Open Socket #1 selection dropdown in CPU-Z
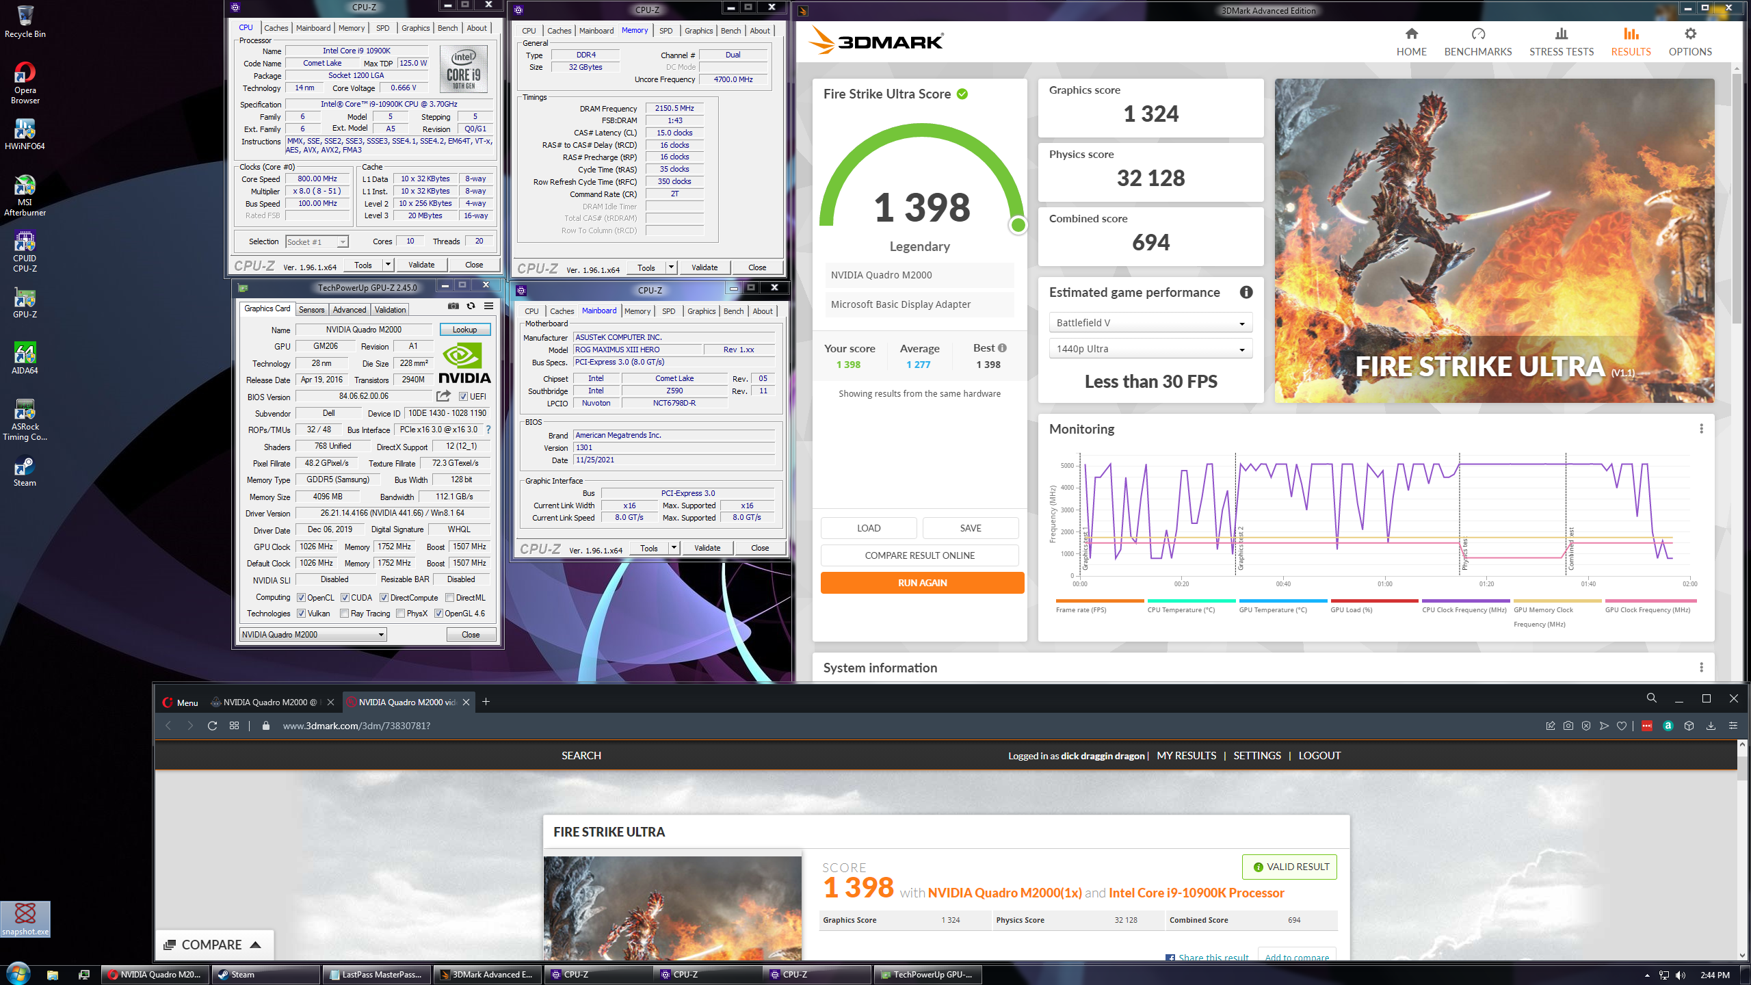 317,241
